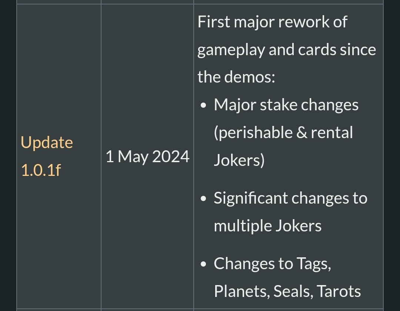Click the '1.0.1f' version number link text
Viewport: 400px width, 311px height.
click(x=41, y=170)
